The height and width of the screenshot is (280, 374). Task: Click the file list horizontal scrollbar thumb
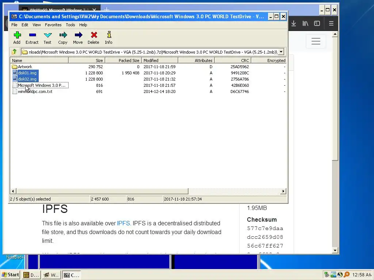102,191
